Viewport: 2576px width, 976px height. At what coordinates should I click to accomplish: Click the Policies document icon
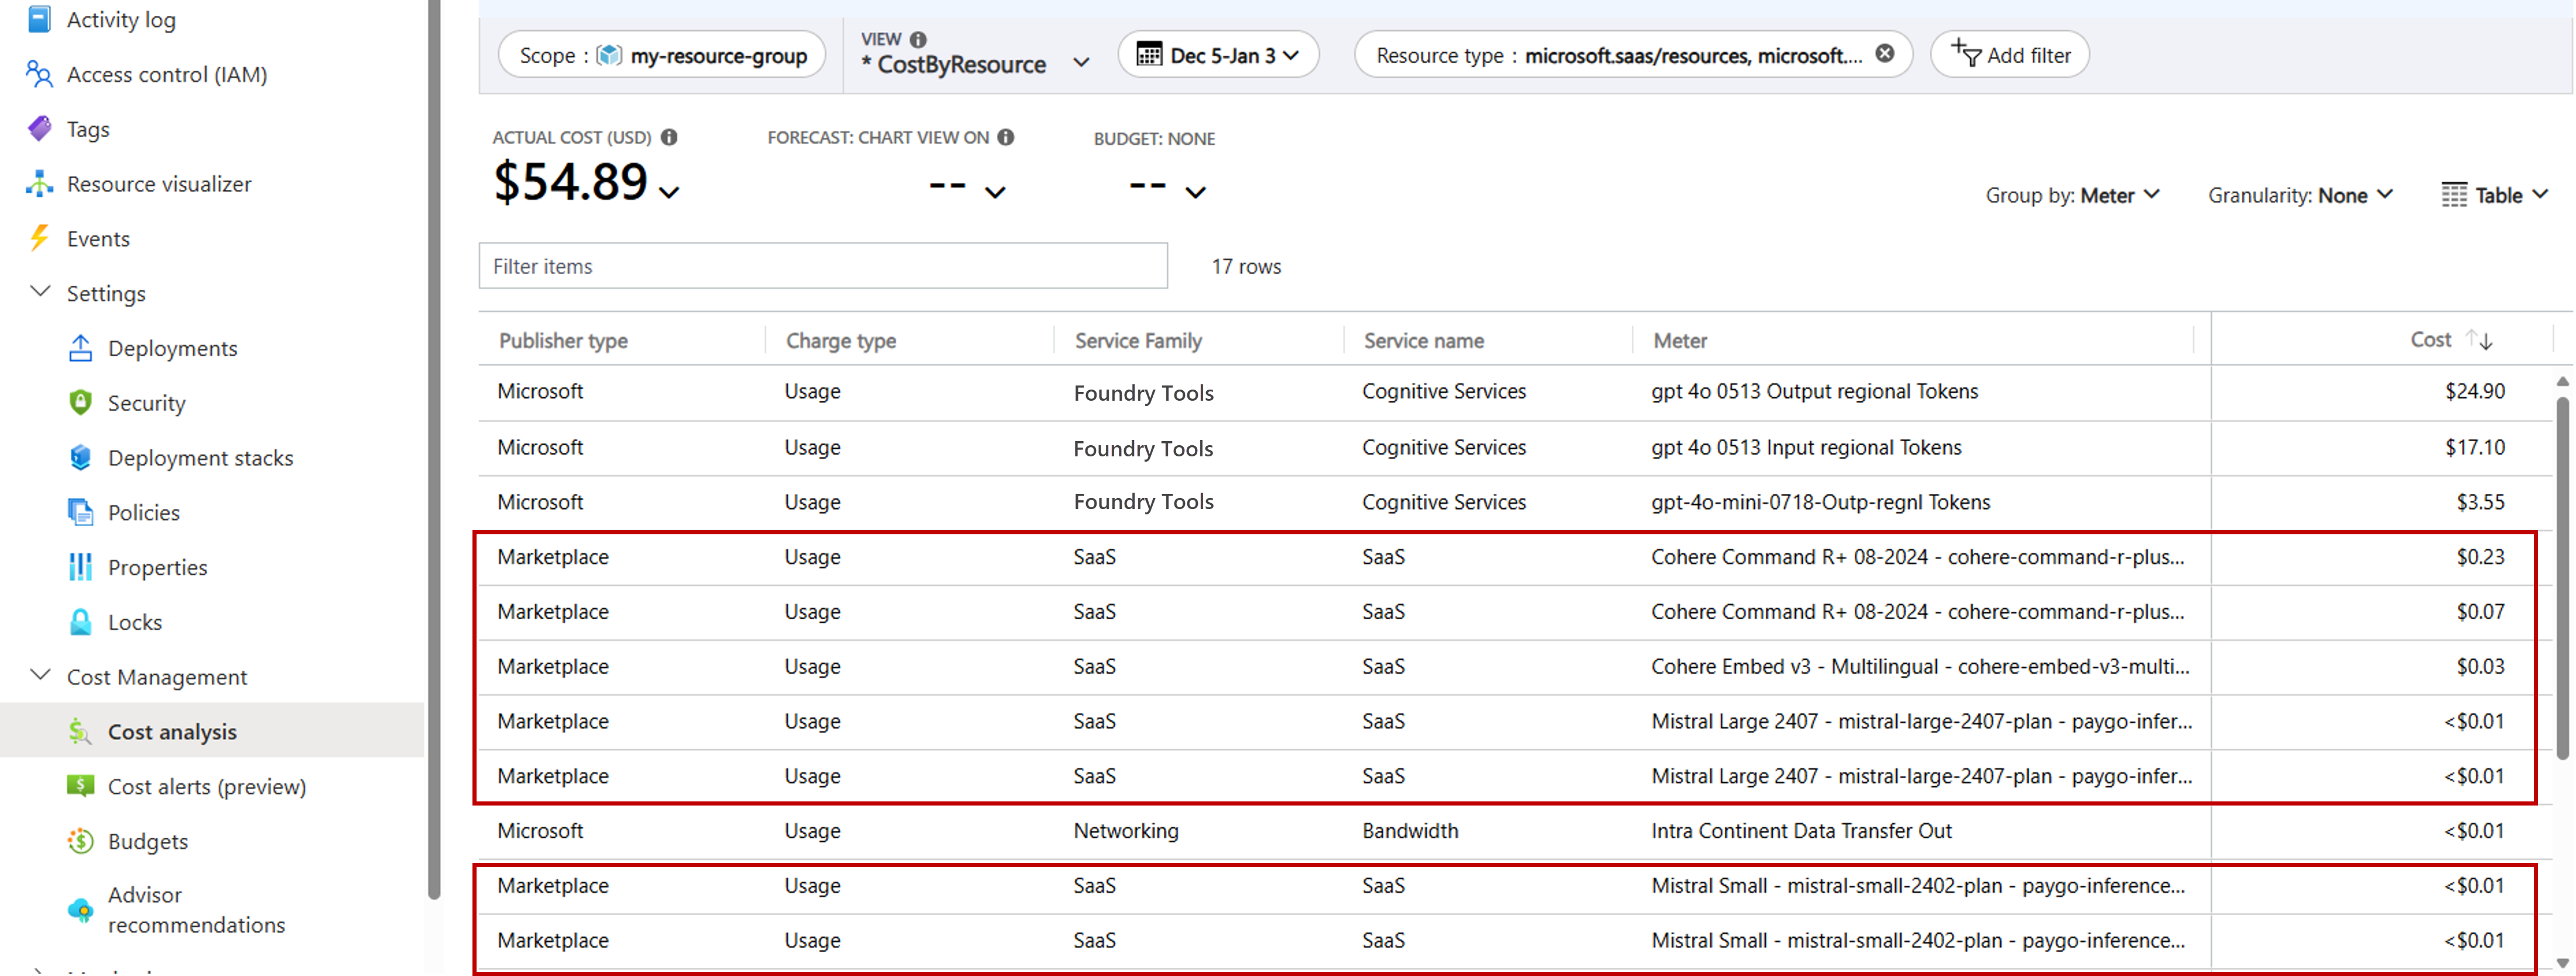pyautogui.click(x=80, y=513)
